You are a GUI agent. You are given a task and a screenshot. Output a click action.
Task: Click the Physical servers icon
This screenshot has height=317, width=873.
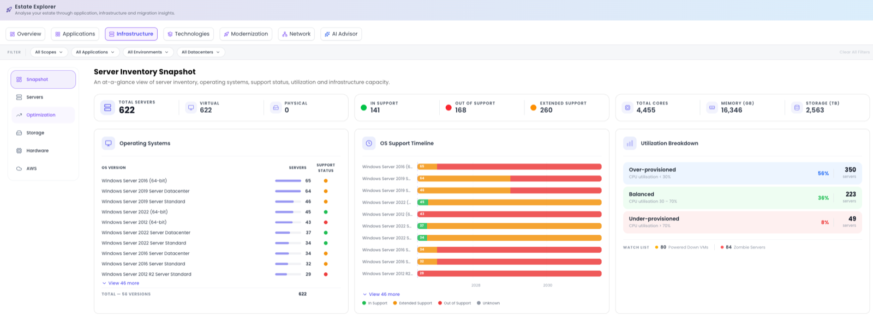276,108
